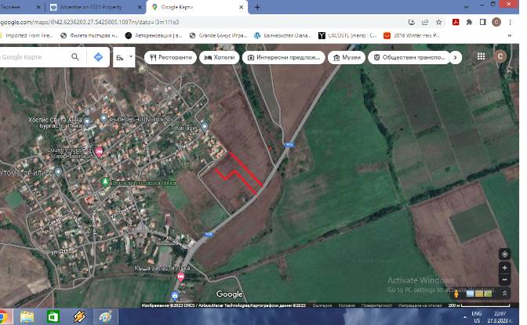Open Chrome extensions puzzle icon
Image resolution: width=527 pixels, height=325 pixels.
(469, 22)
